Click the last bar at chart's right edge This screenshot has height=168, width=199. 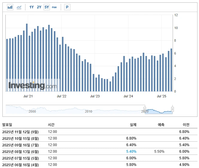point(171,70)
